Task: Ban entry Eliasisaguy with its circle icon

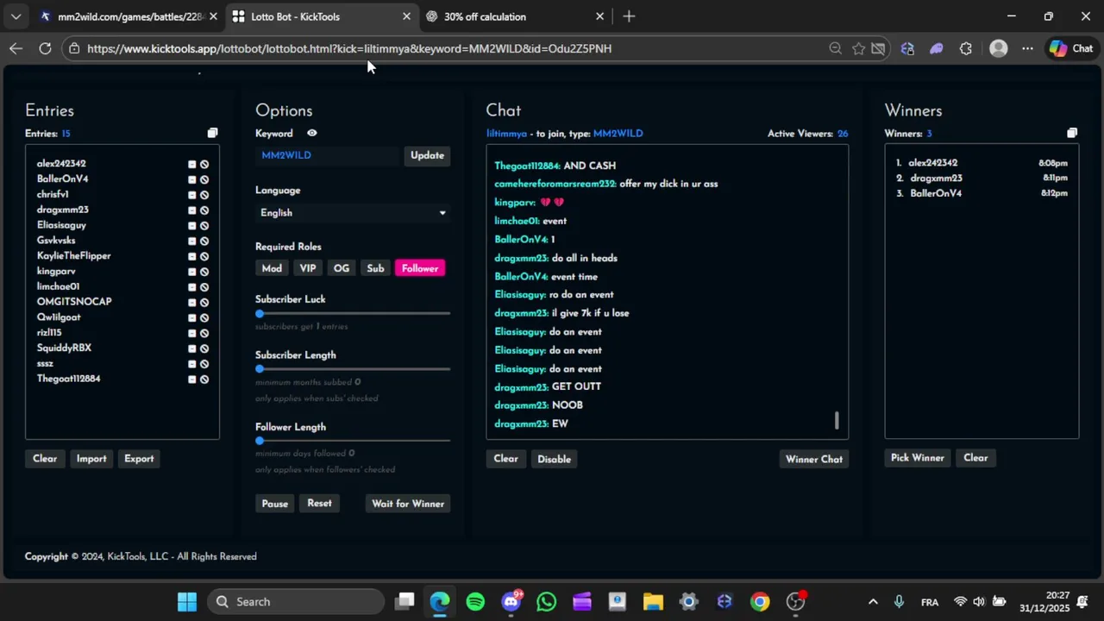Action: coord(204,226)
